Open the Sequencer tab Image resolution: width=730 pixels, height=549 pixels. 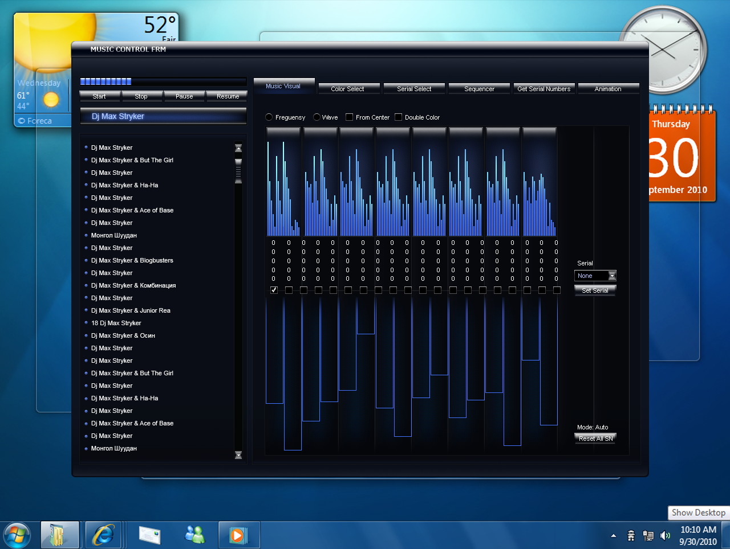[x=479, y=89]
